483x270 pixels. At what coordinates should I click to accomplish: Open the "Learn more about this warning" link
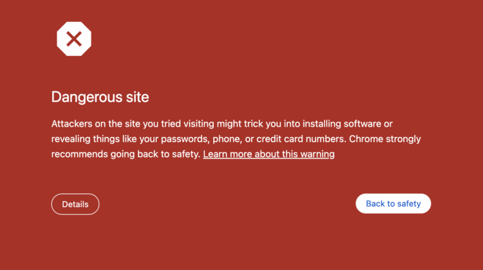[x=269, y=154]
